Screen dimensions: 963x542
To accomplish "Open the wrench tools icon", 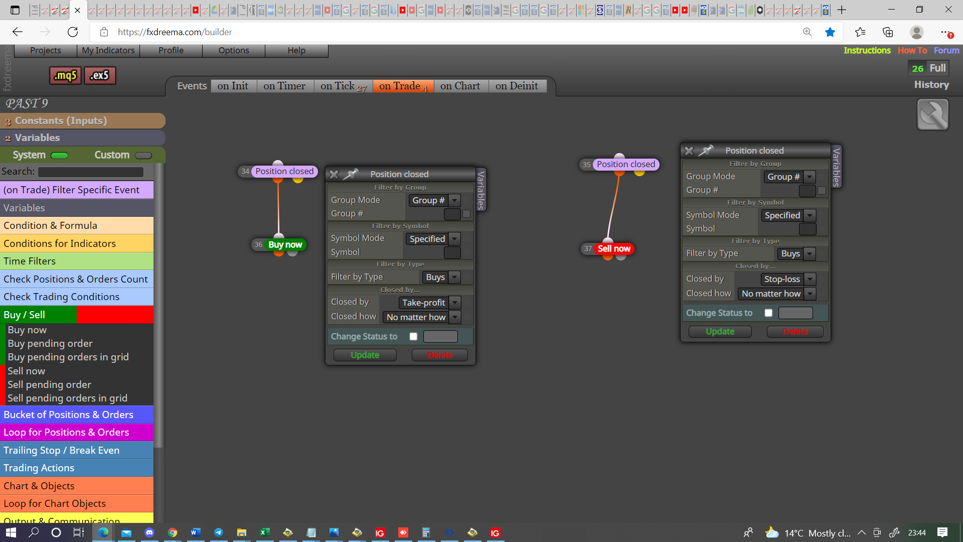I will [932, 114].
